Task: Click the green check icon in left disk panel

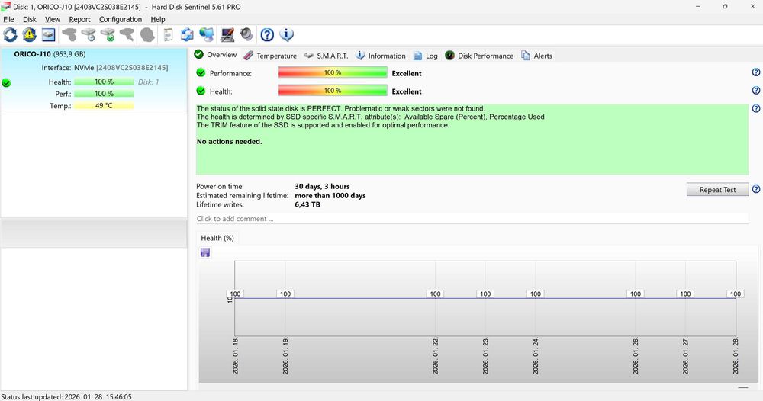Action: click(6, 82)
